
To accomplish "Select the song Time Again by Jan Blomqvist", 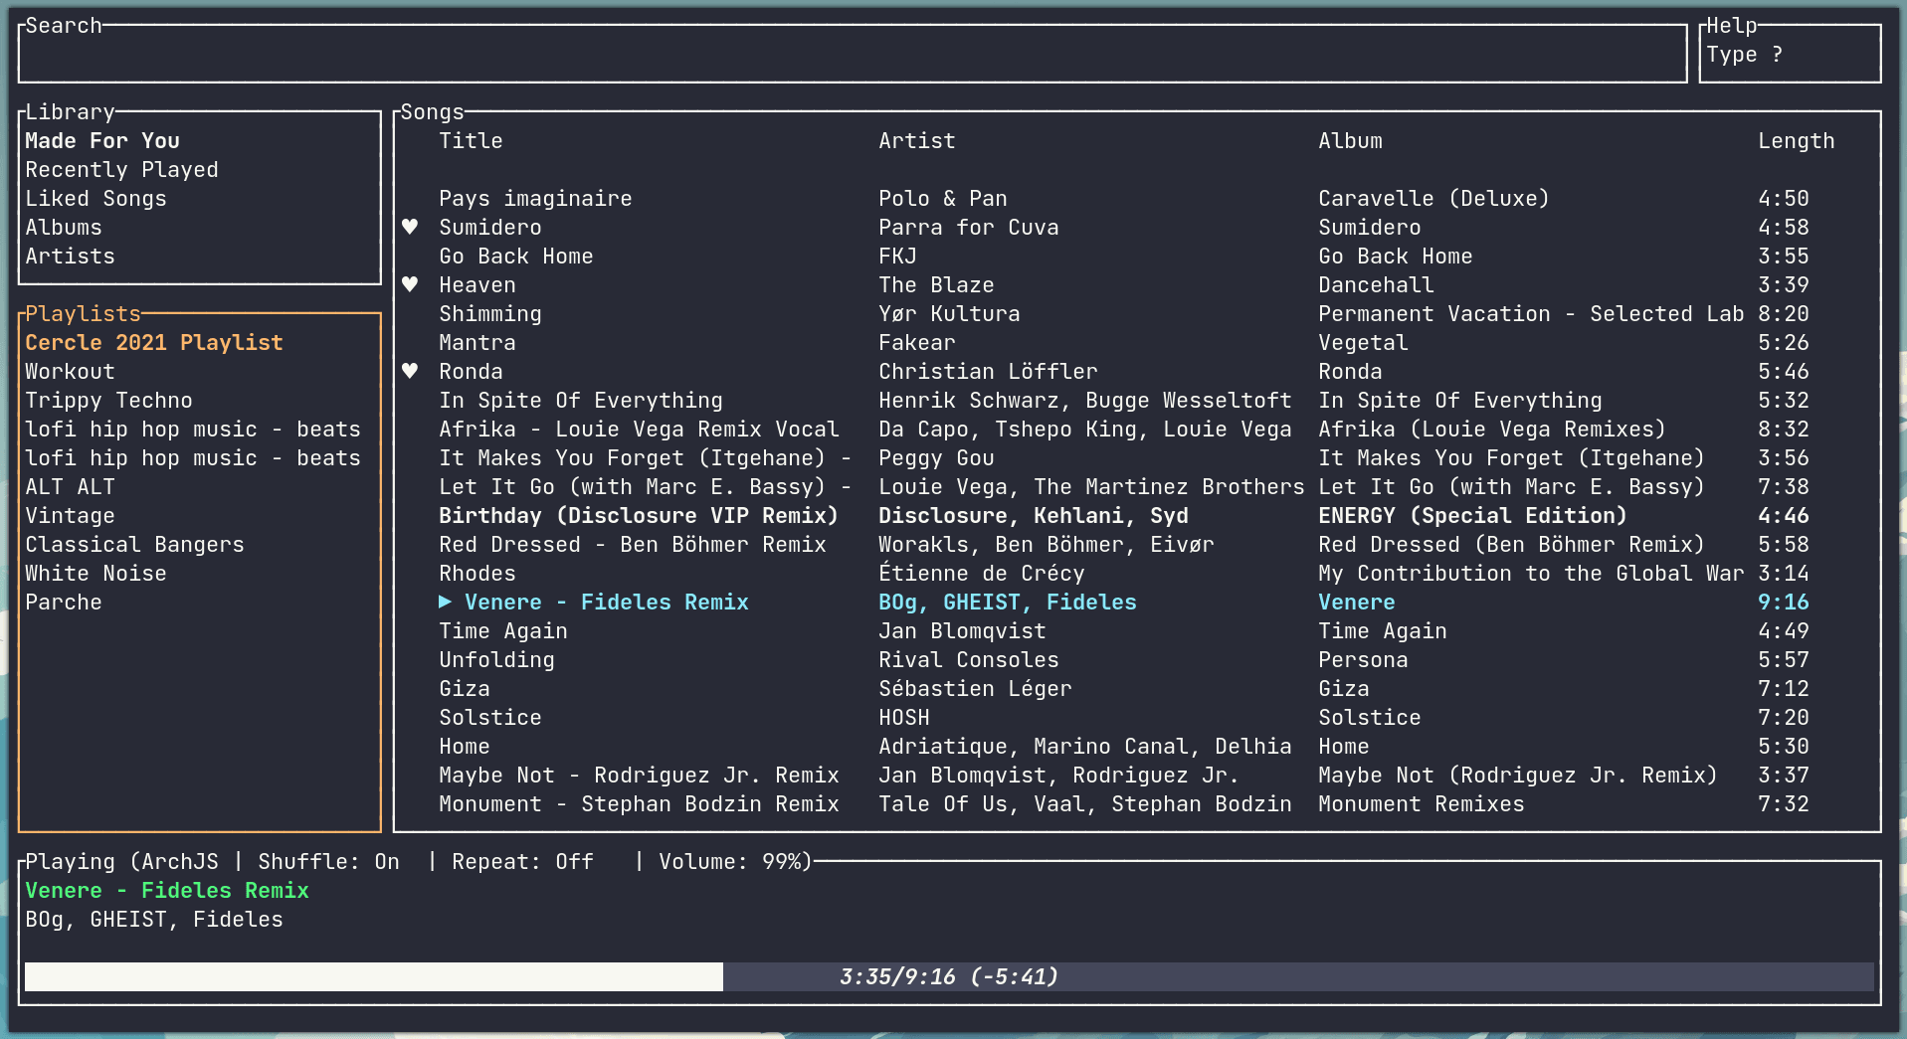I will point(502,630).
